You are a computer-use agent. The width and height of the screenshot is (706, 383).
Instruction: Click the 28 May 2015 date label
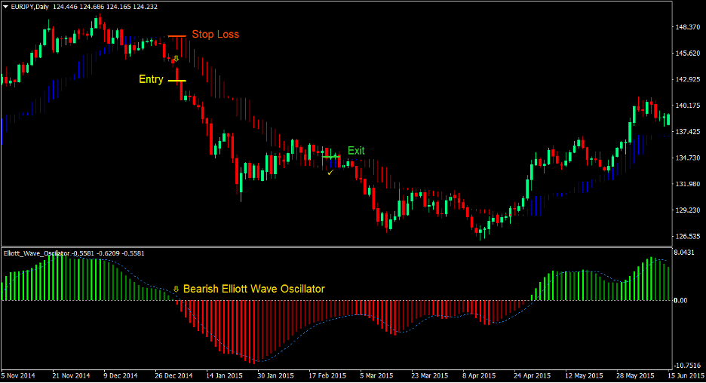pyautogui.click(x=635, y=375)
